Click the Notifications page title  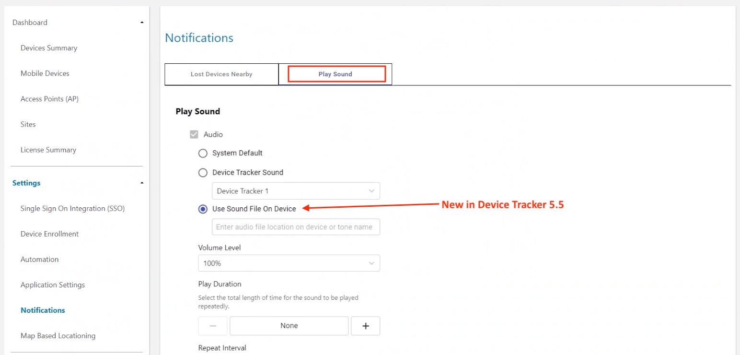[x=199, y=38]
